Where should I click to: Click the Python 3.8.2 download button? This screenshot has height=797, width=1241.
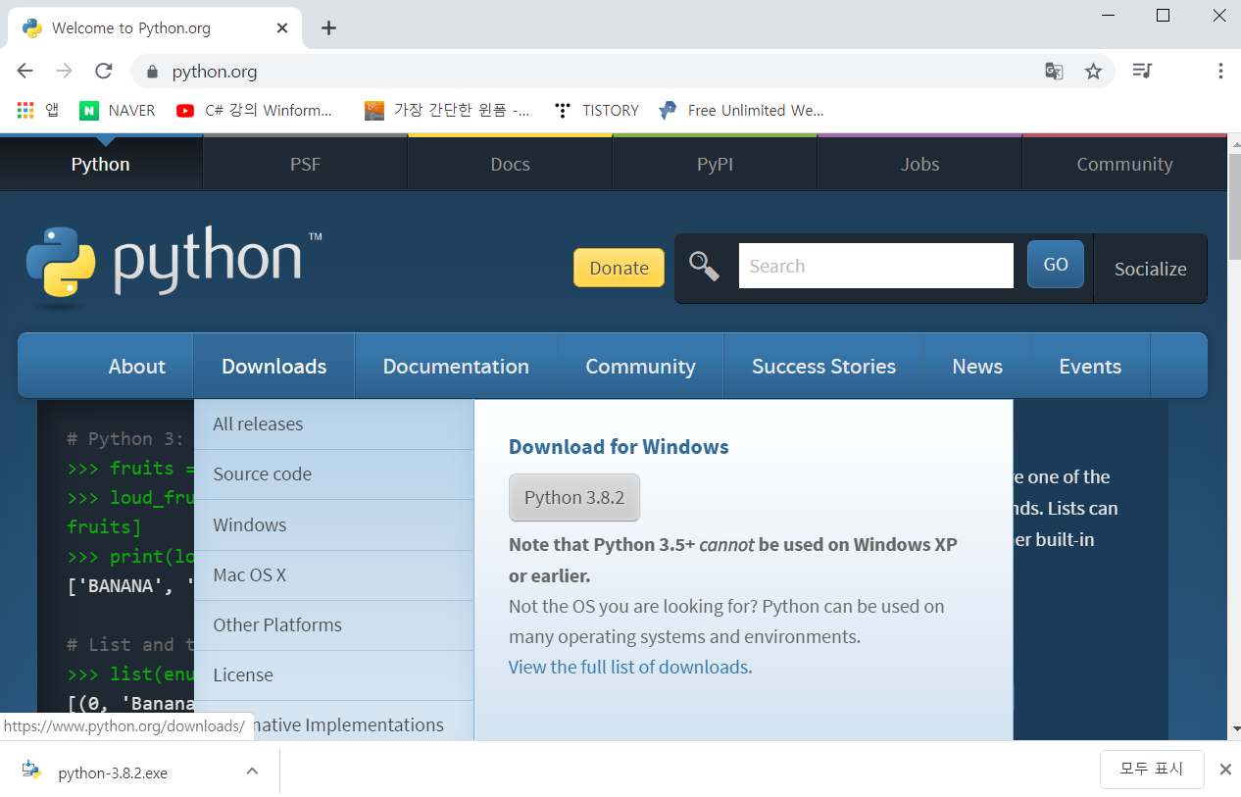click(x=574, y=497)
